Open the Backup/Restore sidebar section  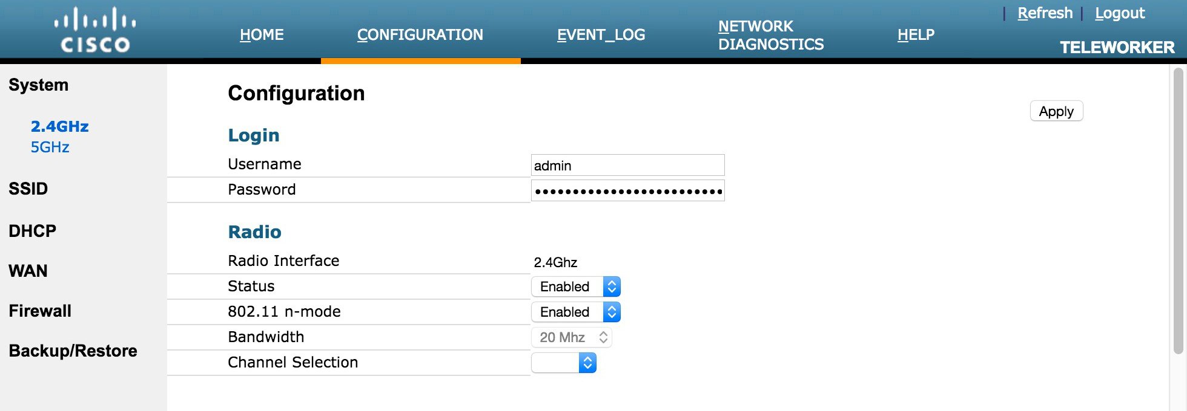coord(73,351)
